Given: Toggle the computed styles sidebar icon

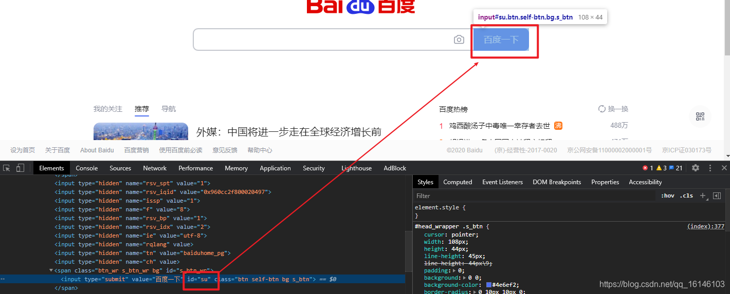Looking at the screenshot, I should tap(717, 195).
